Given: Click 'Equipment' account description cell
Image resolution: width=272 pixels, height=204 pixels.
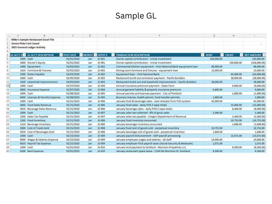Looking at the screenshot, I should (x=44, y=66).
